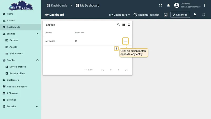This screenshot has width=211, height=119.
Task: Open Device profiles page
Action: point(21,67)
